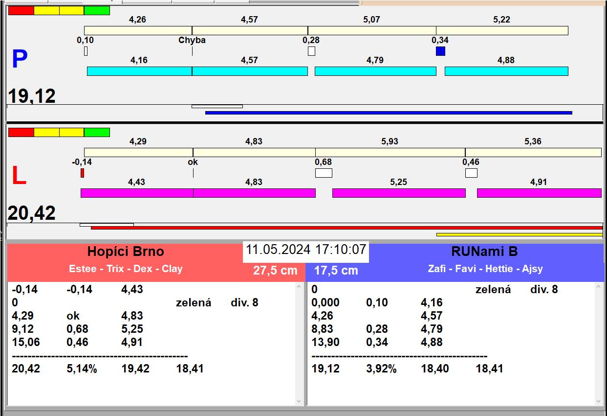Click the magenta bar labeled 4,91
This screenshot has width=607, height=416.
coord(539,193)
